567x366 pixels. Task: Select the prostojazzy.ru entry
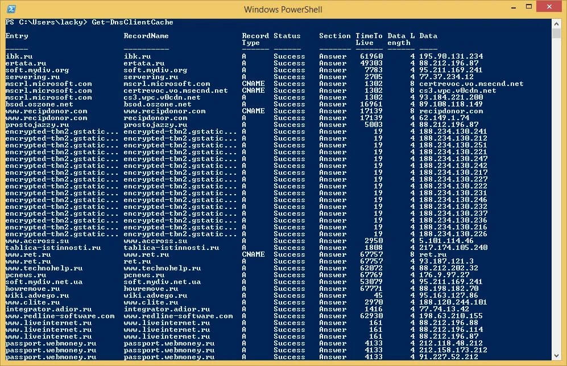[37, 125]
